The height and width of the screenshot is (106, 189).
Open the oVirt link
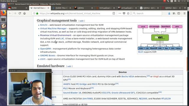pos(43,59)
